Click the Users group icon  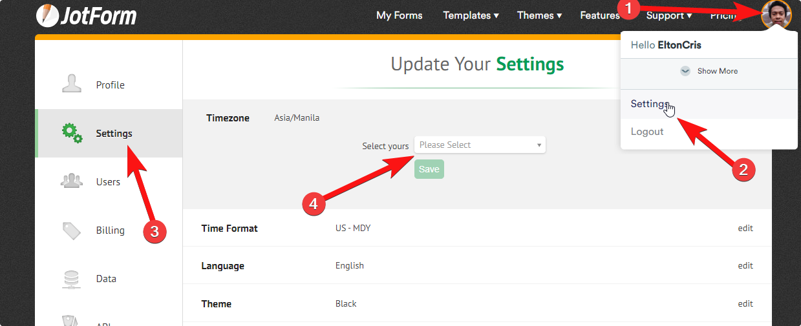(x=72, y=181)
